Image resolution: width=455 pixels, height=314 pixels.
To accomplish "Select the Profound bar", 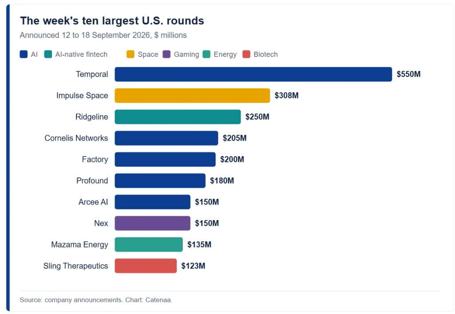I will tap(160, 181).
